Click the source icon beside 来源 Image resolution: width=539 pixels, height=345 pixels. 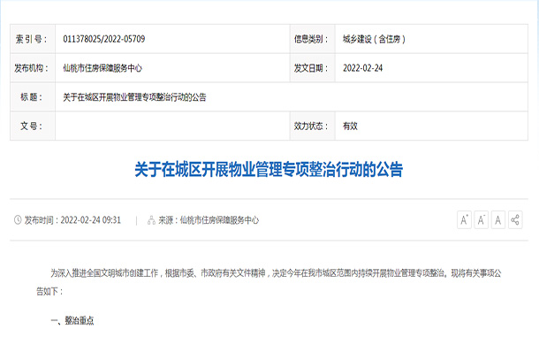pyautogui.click(x=151, y=220)
